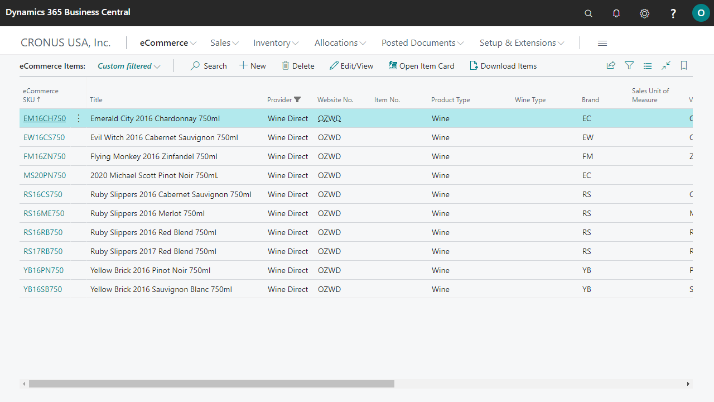Image resolution: width=714 pixels, height=402 pixels.
Task: Open SKU link EW16CS750
Action: click(x=44, y=137)
